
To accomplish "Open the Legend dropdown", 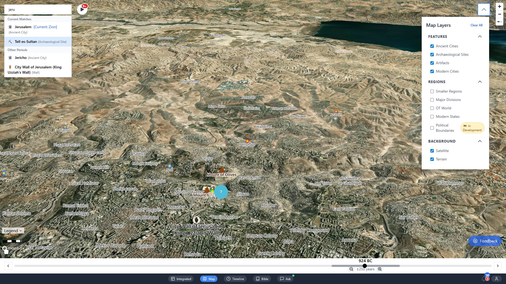I will (x=13, y=231).
